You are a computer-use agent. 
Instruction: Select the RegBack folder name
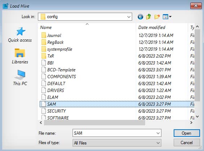click(x=56, y=42)
